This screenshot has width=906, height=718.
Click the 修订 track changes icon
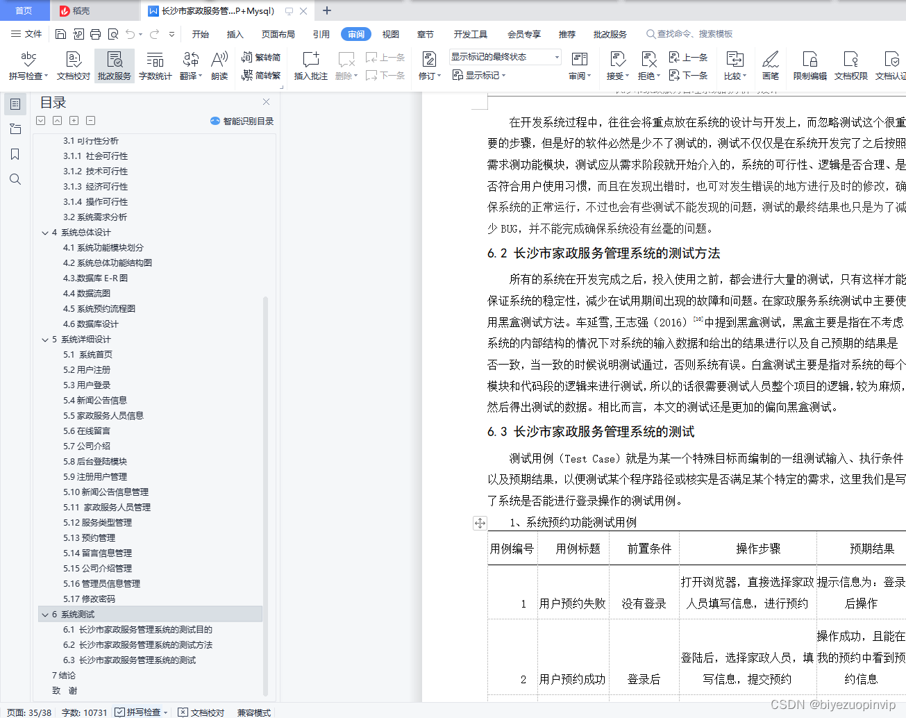tap(429, 60)
